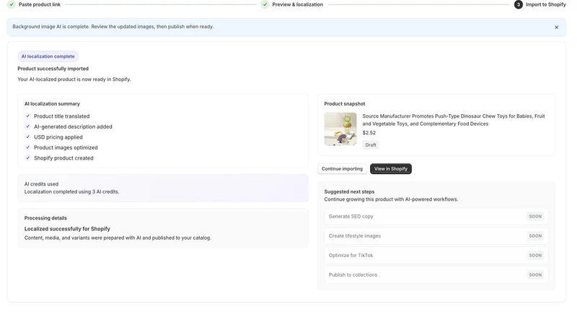Click the product title starting 'Source Manufacturer Promotes'
The height and width of the screenshot is (325, 577).
point(454,120)
